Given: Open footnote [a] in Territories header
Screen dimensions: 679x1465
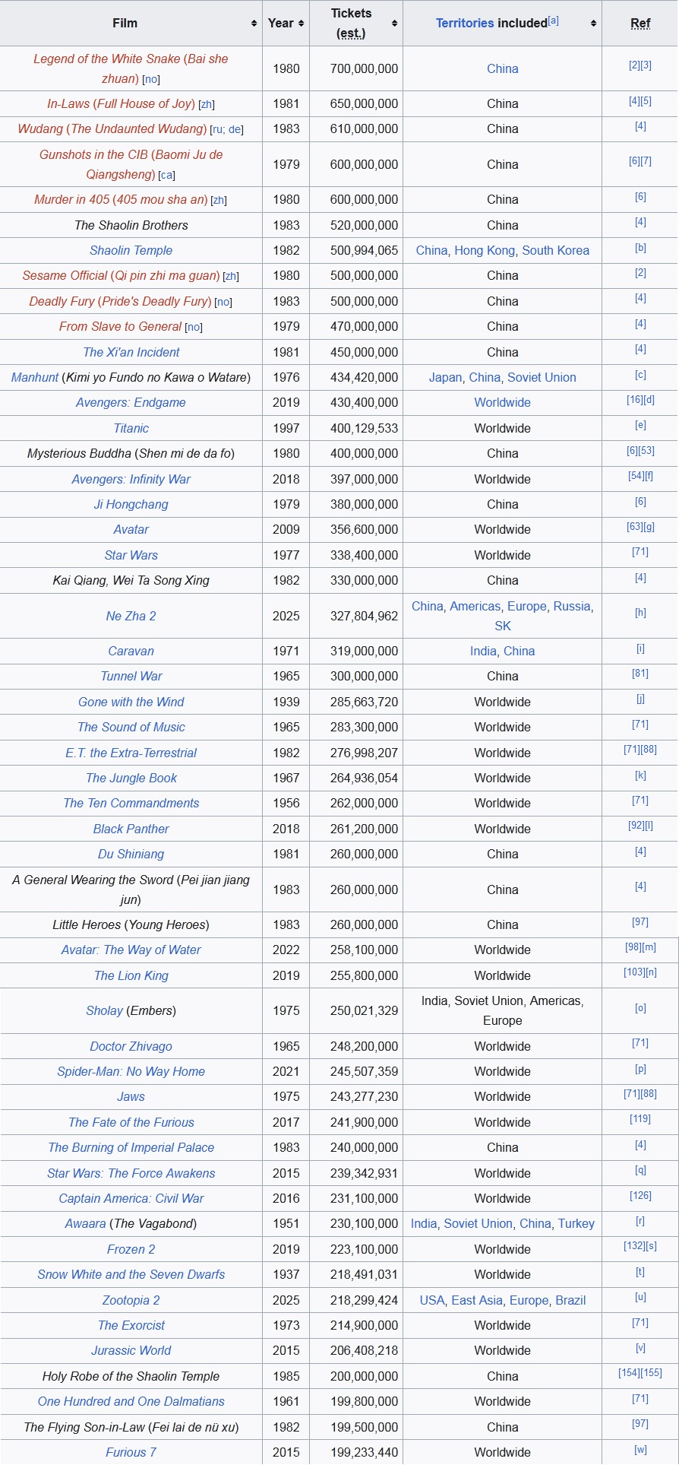Looking at the screenshot, I should pos(553,21).
